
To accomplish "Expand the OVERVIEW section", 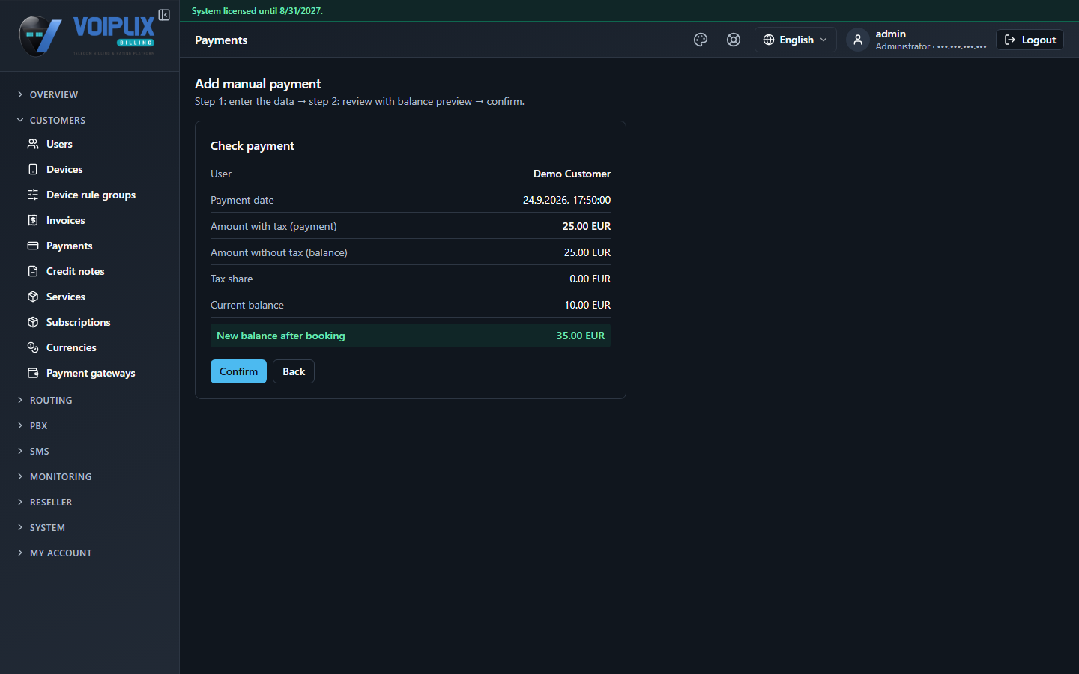I will [x=54, y=95].
